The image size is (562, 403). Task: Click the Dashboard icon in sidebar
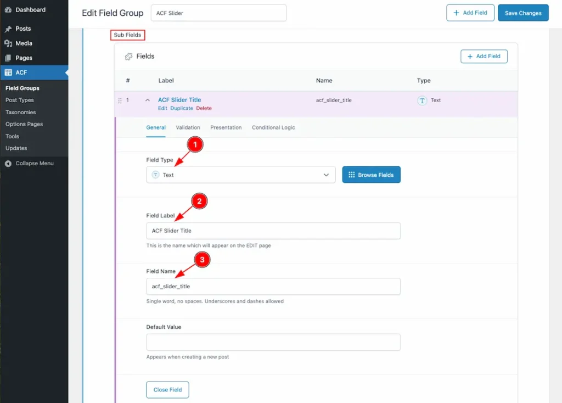pos(8,10)
